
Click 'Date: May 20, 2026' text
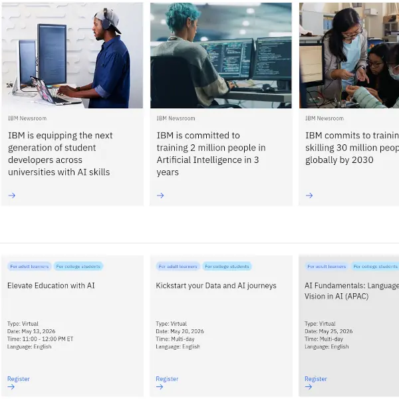[x=180, y=331]
